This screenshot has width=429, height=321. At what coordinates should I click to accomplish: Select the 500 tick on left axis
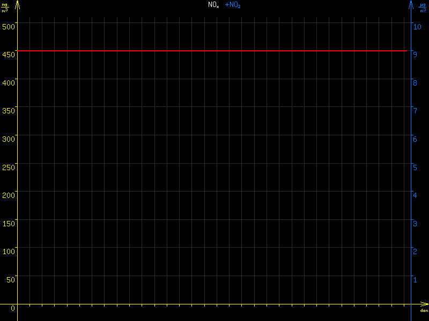point(8,26)
